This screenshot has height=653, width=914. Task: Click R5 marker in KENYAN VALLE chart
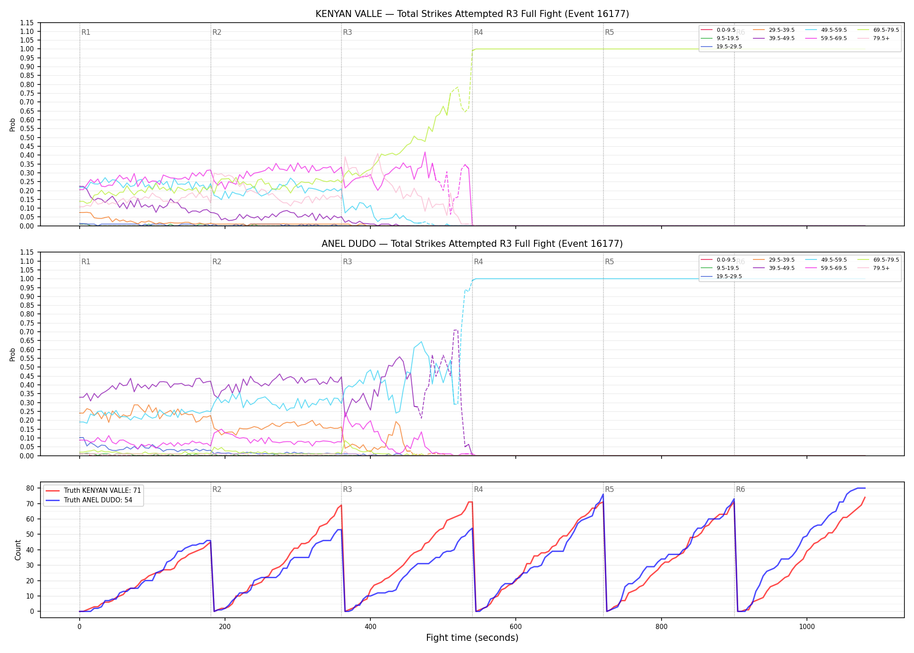[x=609, y=32]
